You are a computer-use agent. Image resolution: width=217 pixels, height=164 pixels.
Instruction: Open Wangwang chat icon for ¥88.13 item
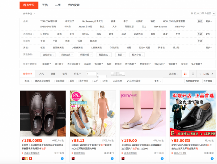click(112, 158)
